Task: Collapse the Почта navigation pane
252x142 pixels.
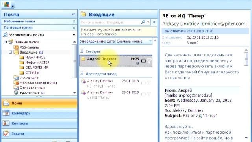Action: (74, 14)
